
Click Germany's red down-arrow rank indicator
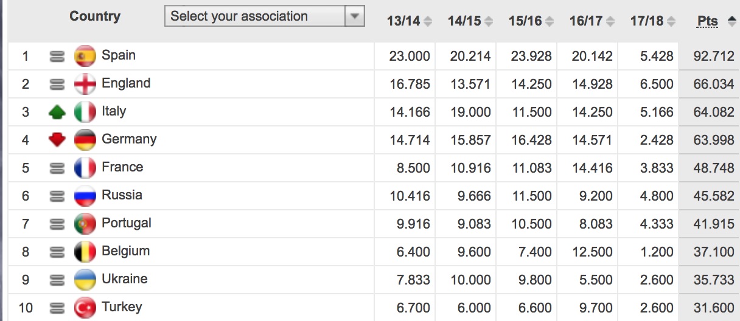57,140
